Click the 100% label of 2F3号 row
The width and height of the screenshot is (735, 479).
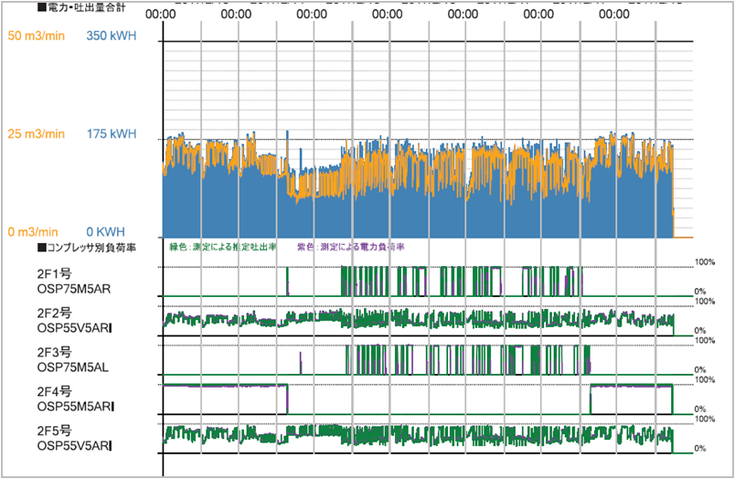tap(705, 340)
